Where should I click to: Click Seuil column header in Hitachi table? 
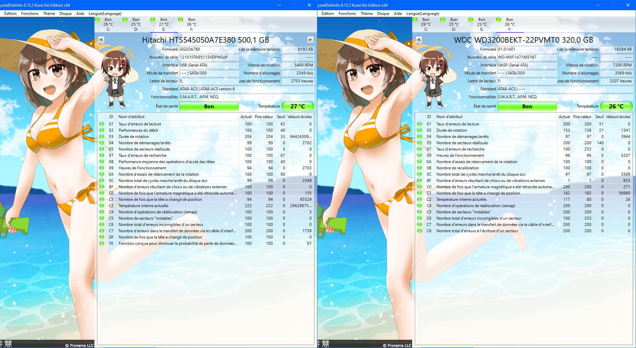click(281, 117)
